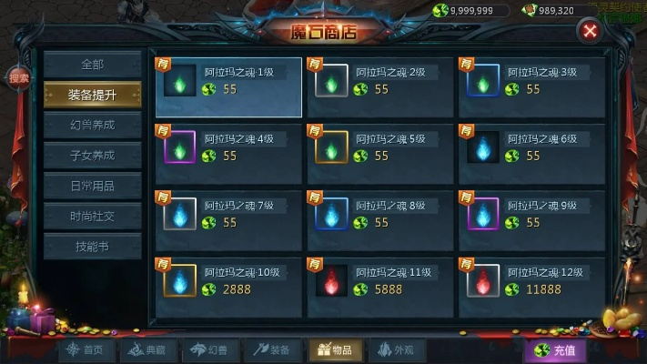The image size is (647, 364).
Task: Open the 日常用品 category
Action: (x=93, y=187)
